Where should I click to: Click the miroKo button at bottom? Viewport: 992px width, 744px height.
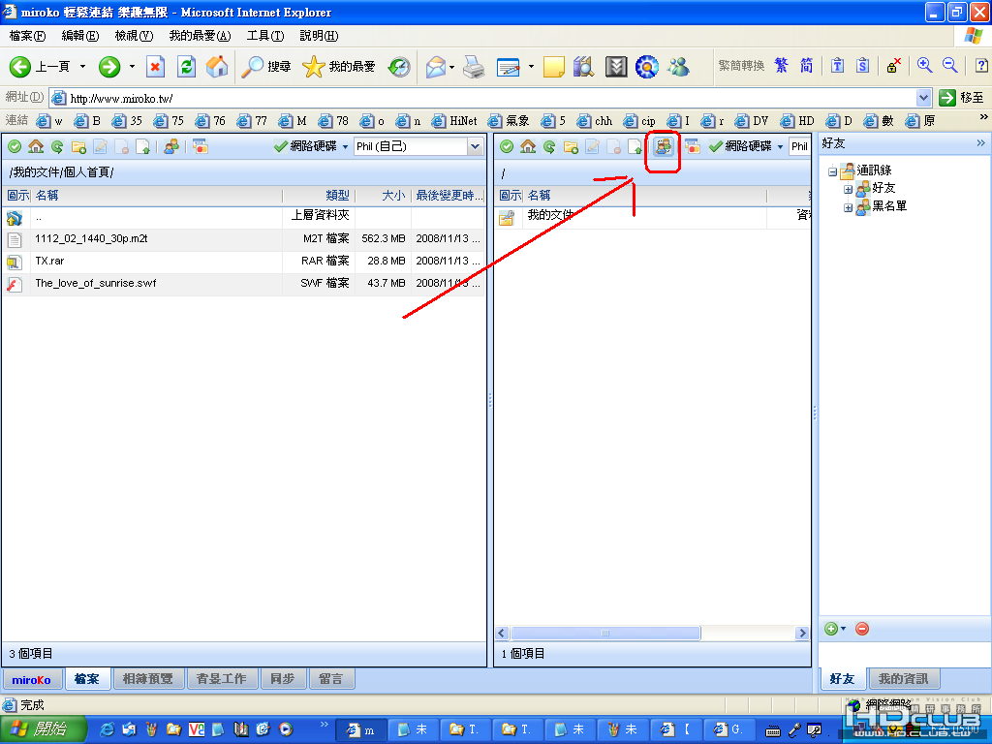click(32, 679)
